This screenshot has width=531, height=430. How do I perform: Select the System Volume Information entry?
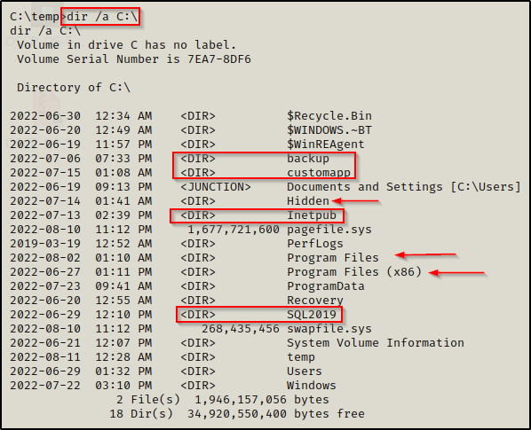point(237,343)
